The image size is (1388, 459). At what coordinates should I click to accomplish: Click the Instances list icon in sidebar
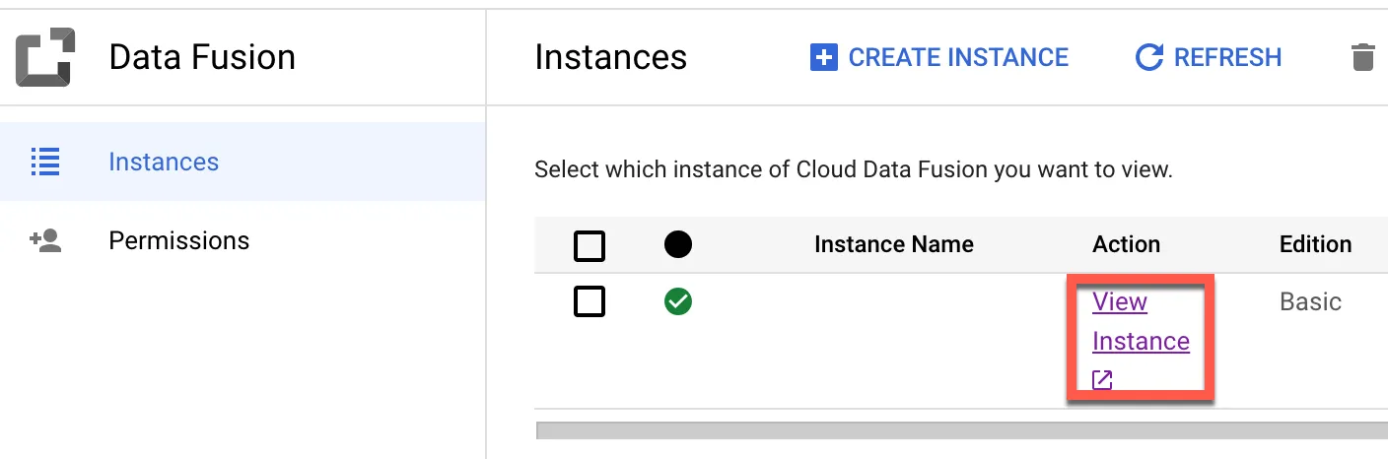(x=45, y=162)
